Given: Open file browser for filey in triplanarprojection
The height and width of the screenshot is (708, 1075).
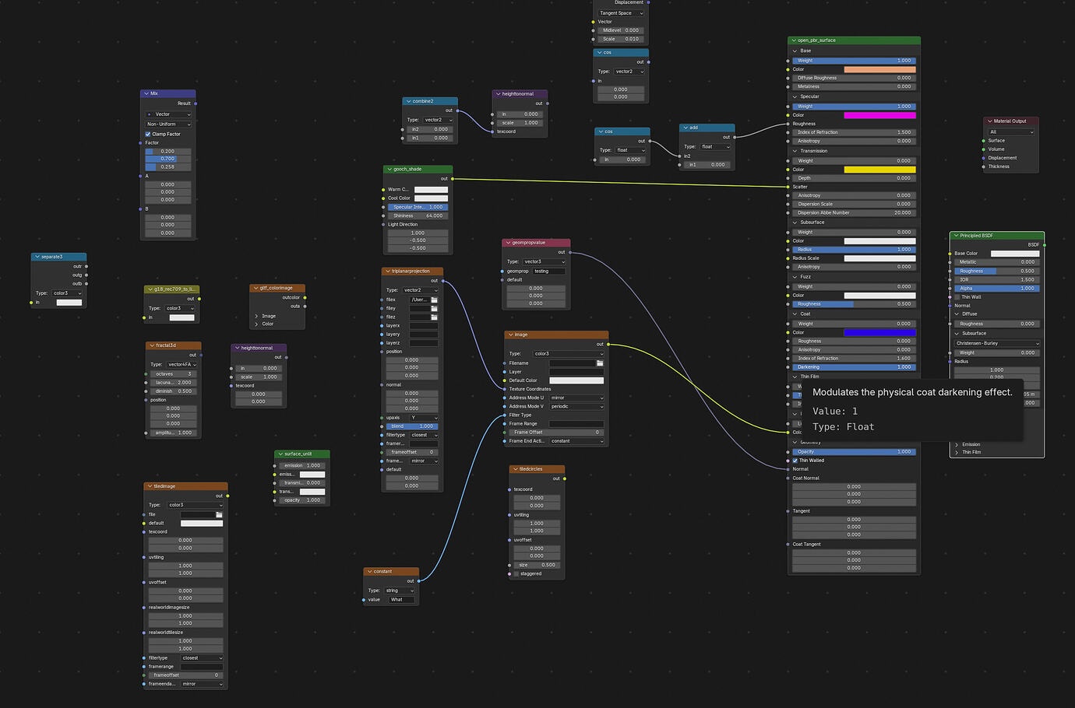Looking at the screenshot, I should 434,308.
